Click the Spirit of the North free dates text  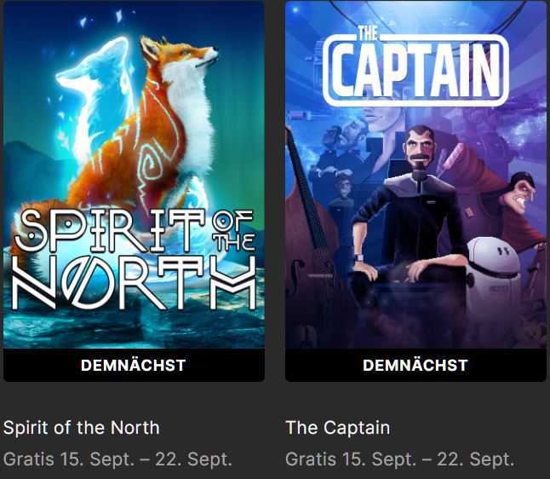[x=117, y=459]
